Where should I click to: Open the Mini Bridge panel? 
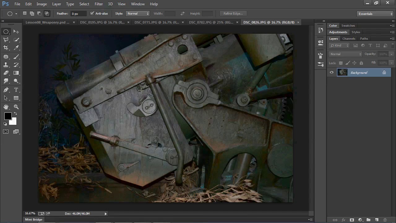(34, 220)
